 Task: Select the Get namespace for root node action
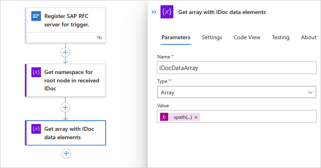68,80
